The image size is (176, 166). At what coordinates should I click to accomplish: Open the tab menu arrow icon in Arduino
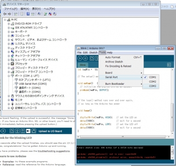(x=169, y=65)
